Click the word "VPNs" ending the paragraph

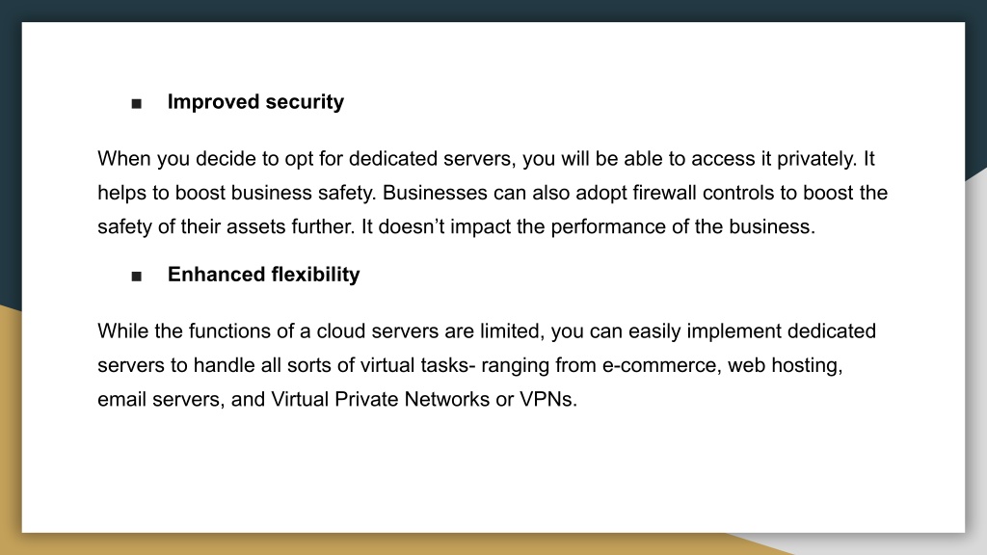[547, 400]
